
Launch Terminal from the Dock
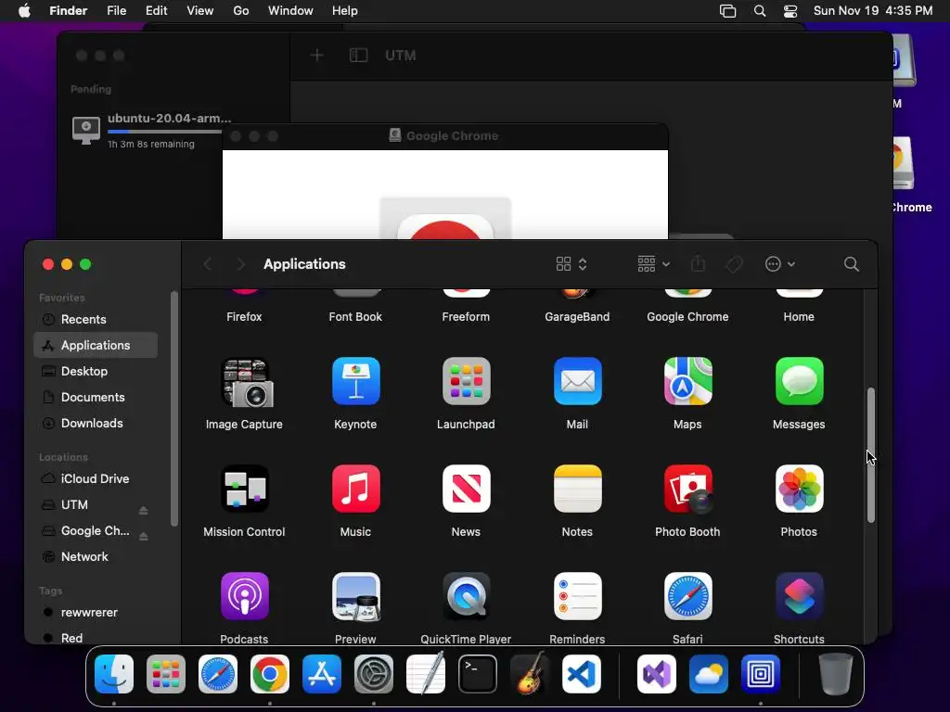pos(478,674)
